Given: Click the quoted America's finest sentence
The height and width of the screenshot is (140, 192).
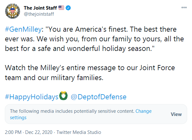Looking at the screenshot, I should click(x=87, y=29).
